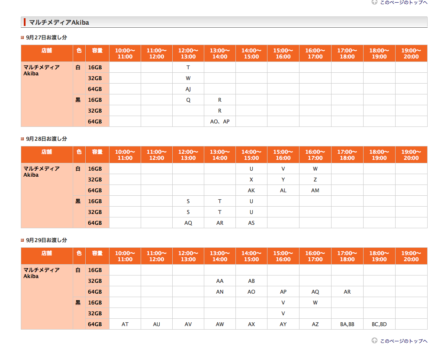Click cell V in 9月29日 black 16GB row
This screenshot has height=353, width=438.
(x=283, y=303)
